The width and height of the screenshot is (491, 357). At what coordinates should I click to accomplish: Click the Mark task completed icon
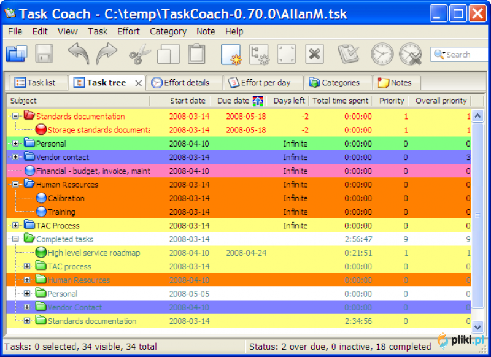(x=348, y=54)
